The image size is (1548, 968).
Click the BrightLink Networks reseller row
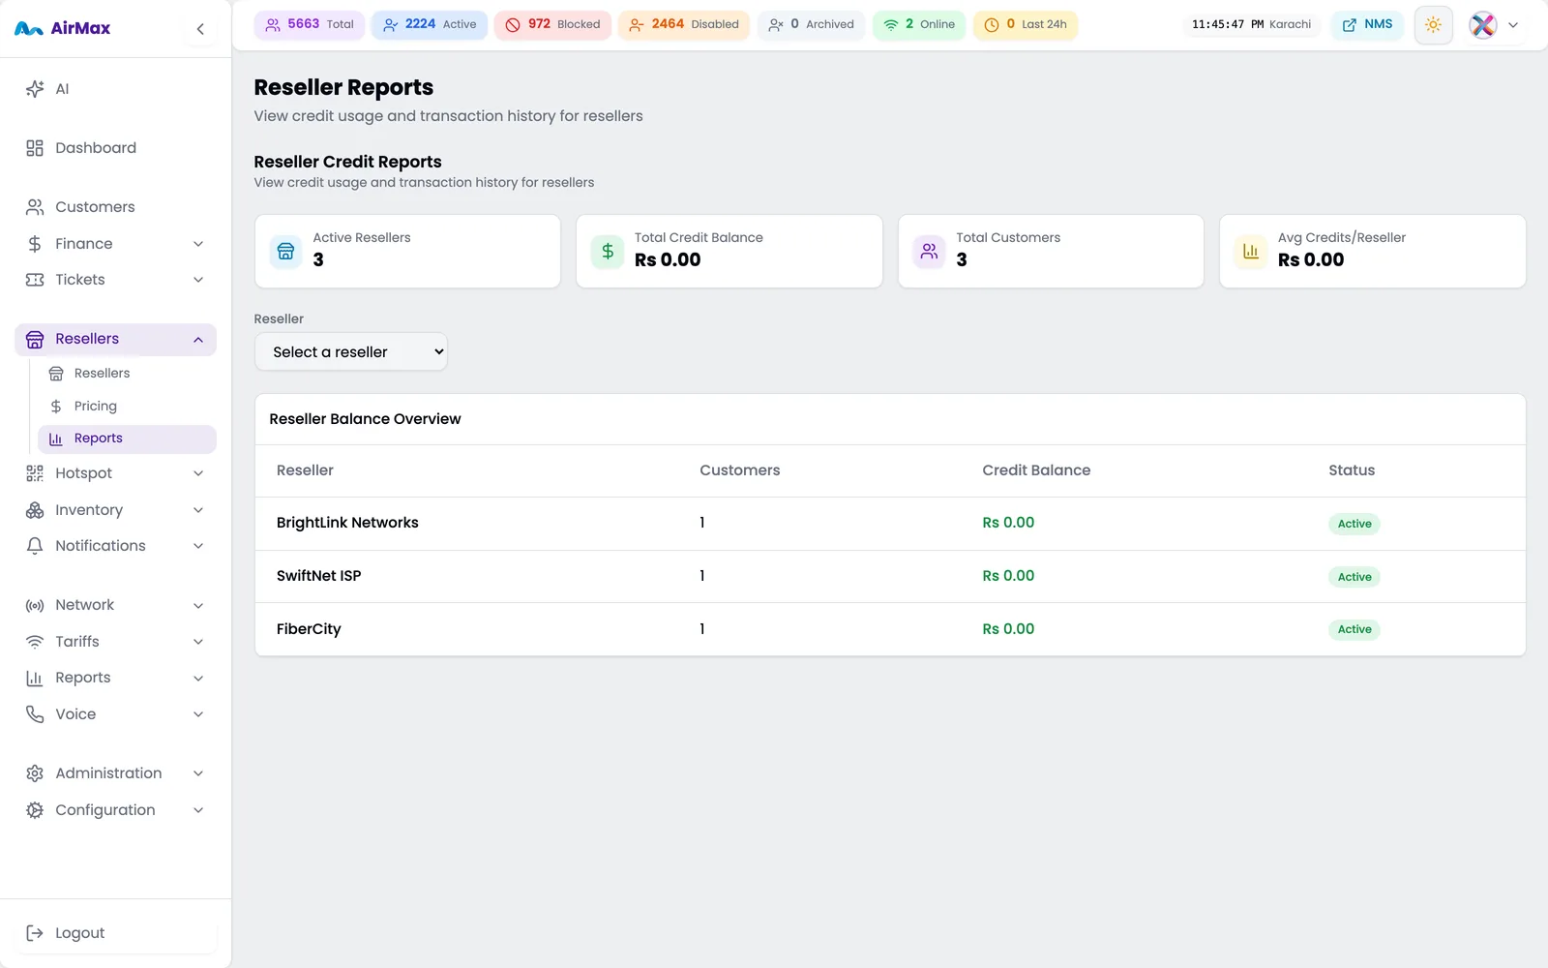pos(890,524)
